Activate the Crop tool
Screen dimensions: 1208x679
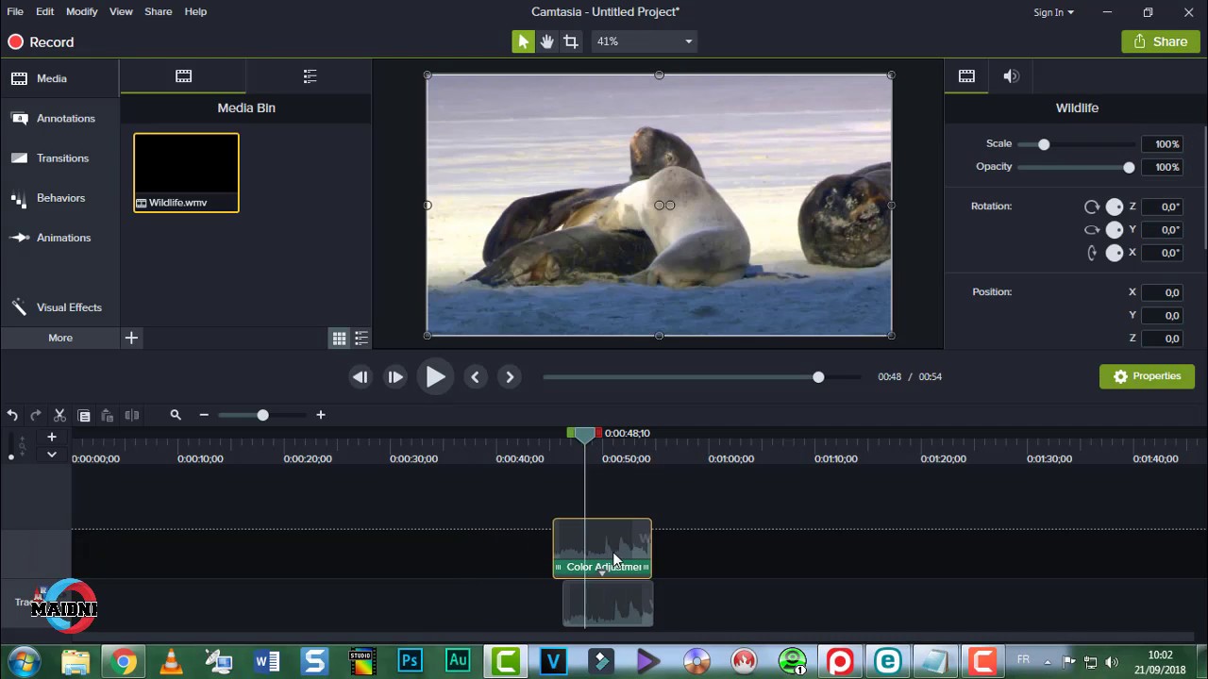tap(571, 41)
